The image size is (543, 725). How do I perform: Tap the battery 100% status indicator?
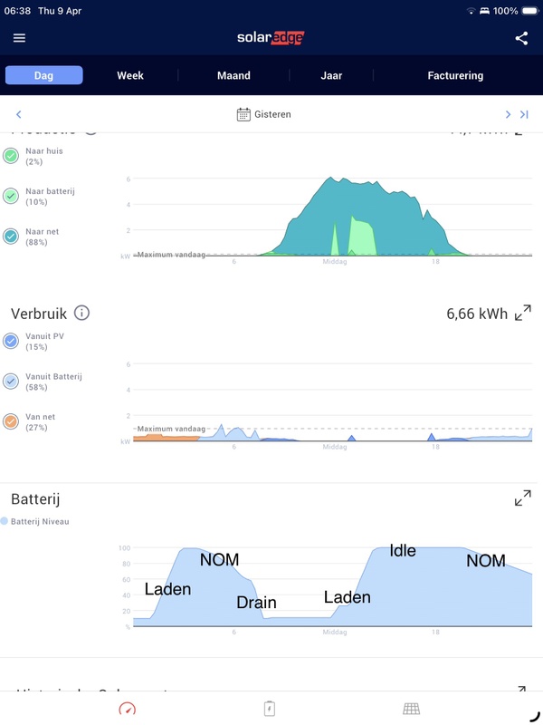pyautogui.click(x=516, y=11)
